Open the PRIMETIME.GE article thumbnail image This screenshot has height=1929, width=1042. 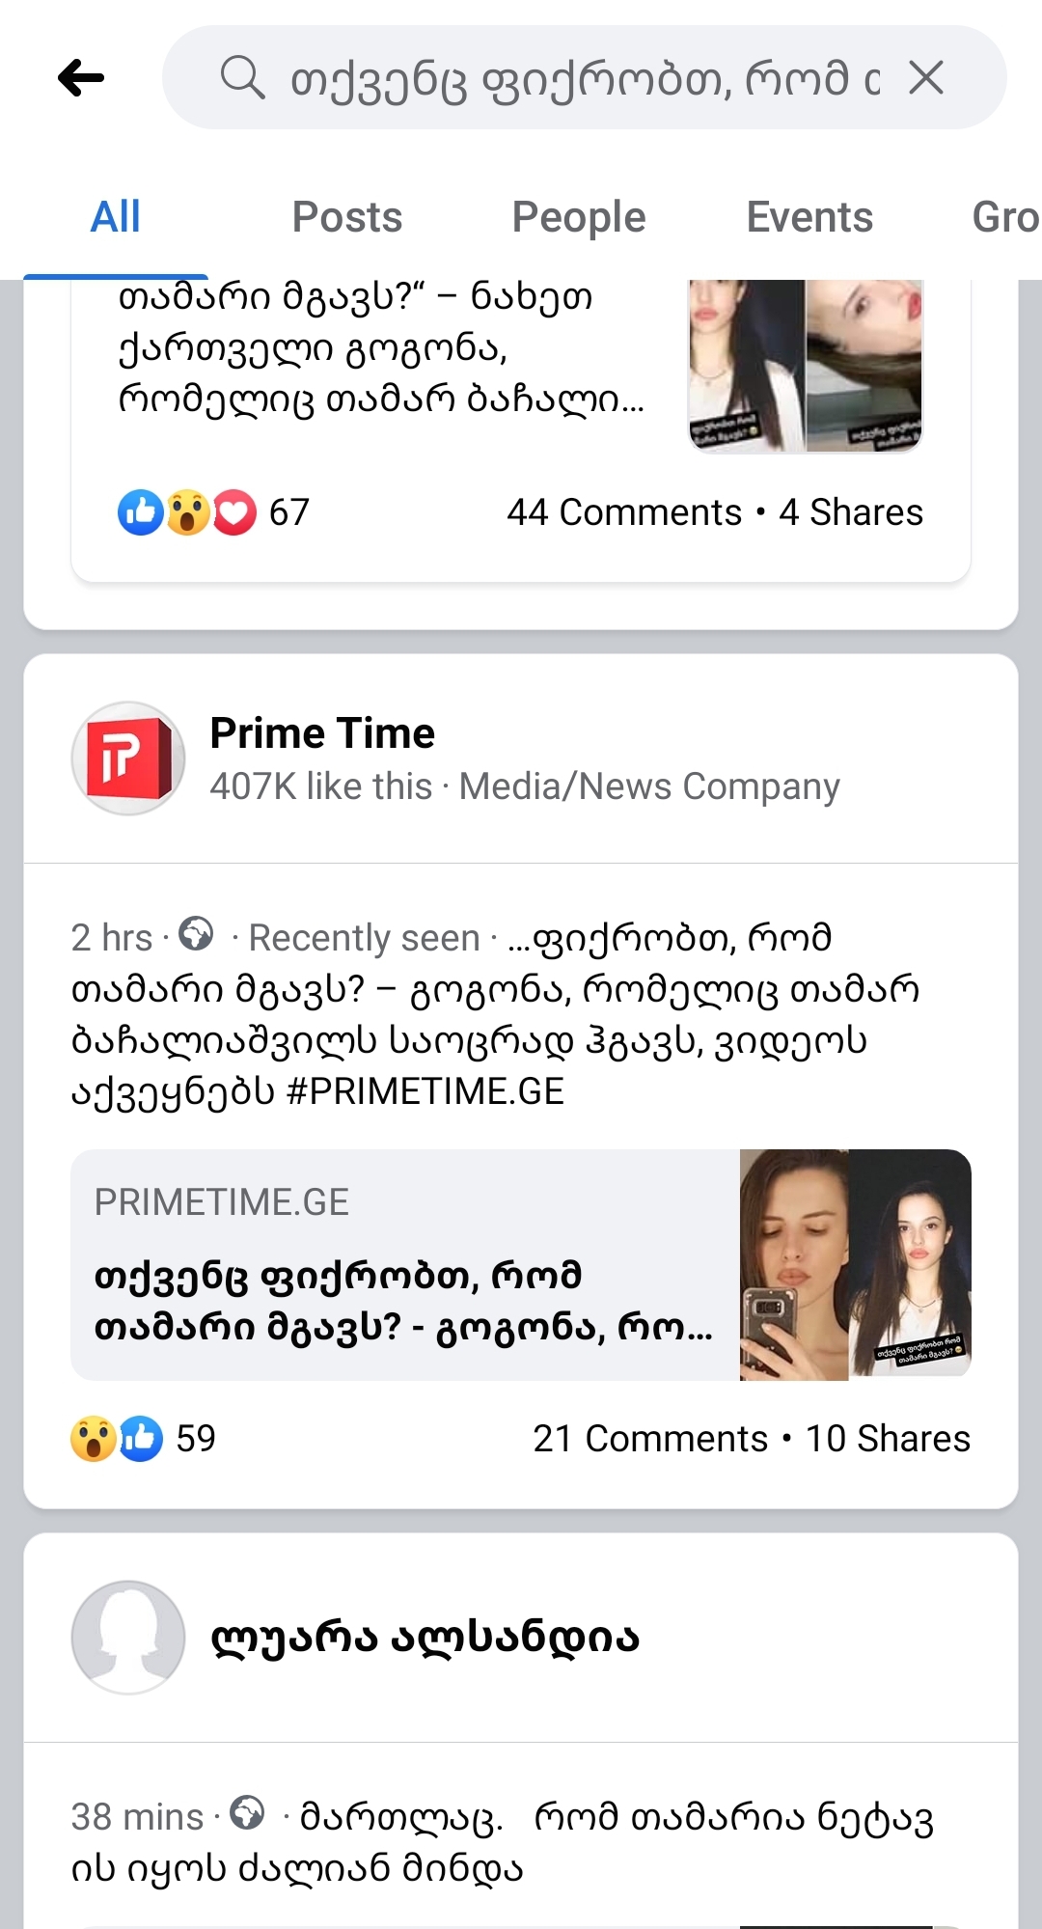click(855, 1264)
